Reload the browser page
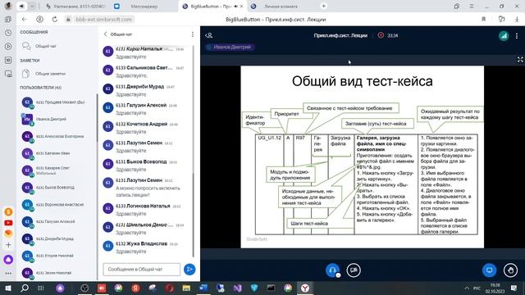The width and height of the screenshot is (525, 295). click(55, 20)
